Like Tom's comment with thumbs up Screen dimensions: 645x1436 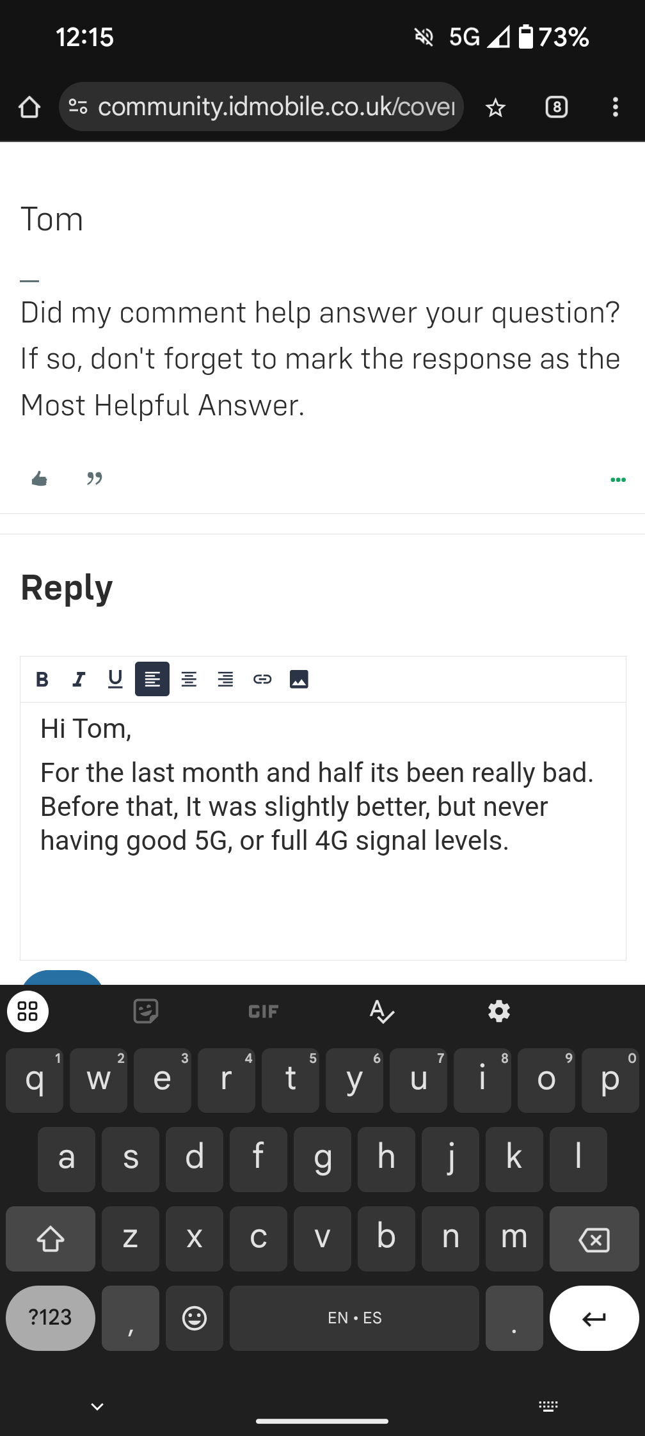(x=40, y=479)
